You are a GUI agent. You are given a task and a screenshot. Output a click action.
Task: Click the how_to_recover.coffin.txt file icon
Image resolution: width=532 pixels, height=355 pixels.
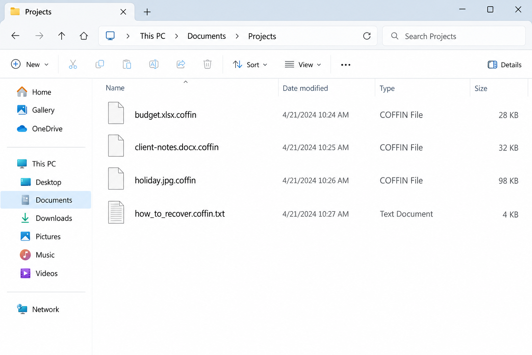(x=116, y=212)
